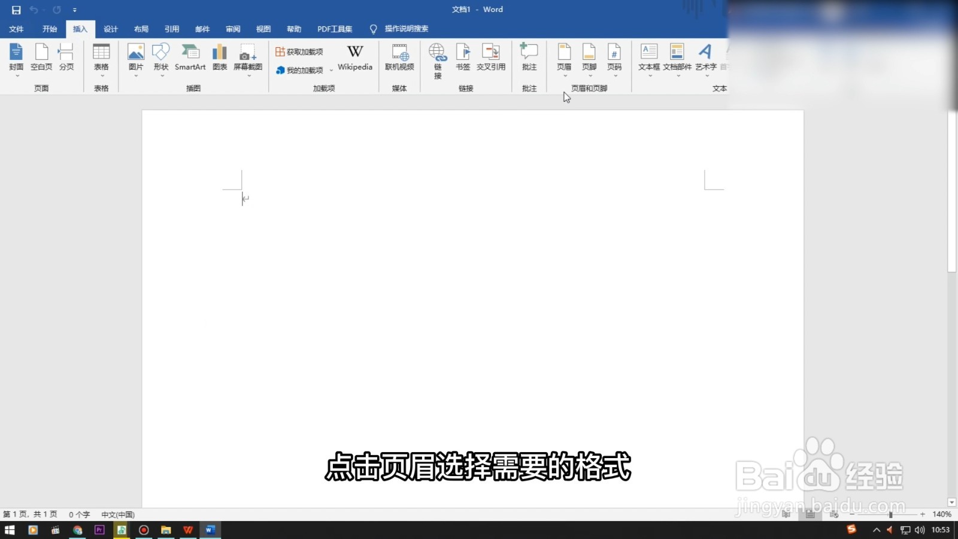
Task: Expand the Table dropdown arrow
Action: (102, 76)
